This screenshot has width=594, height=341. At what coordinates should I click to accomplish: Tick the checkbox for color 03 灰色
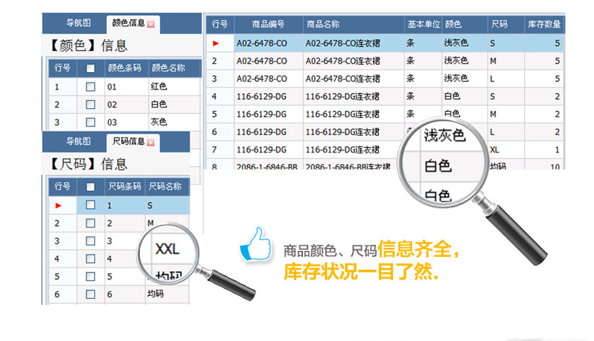[x=90, y=122]
